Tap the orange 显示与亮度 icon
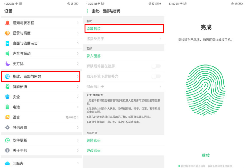Screen dimensions: 246x168 click(7, 33)
